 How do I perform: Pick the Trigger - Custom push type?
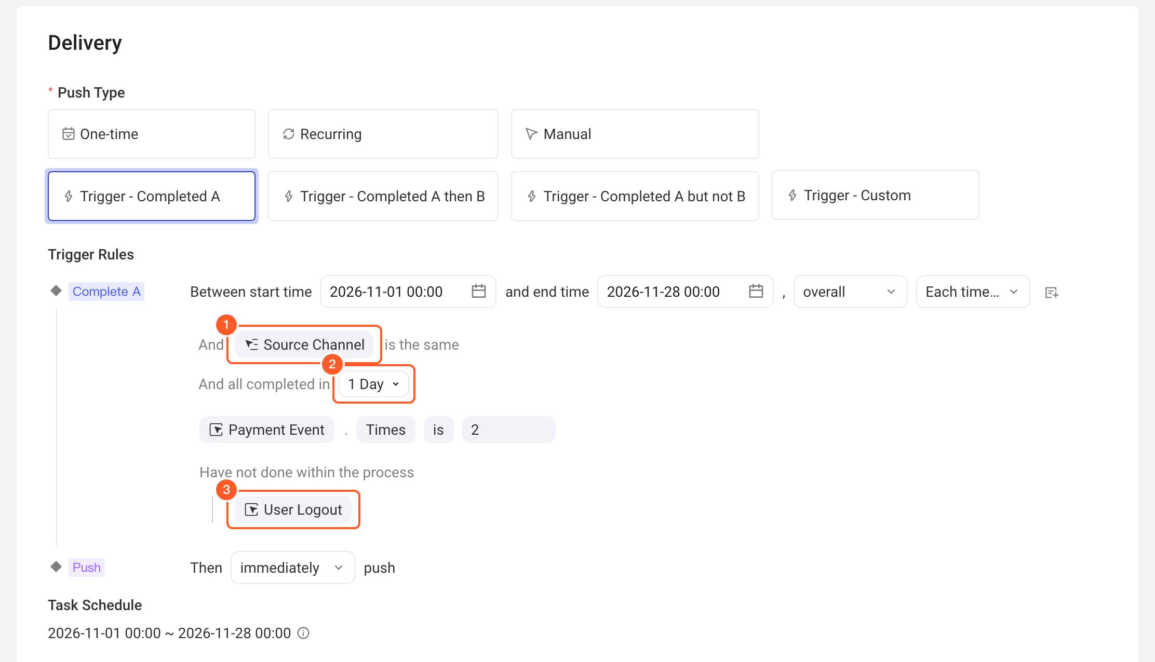point(875,195)
